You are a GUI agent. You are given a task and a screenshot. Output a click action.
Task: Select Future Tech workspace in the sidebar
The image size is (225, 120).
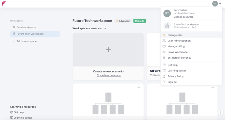(x=35, y=34)
